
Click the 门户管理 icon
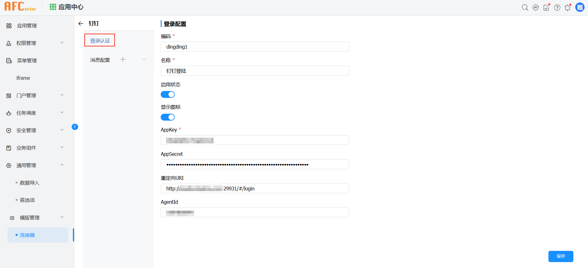tap(9, 96)
